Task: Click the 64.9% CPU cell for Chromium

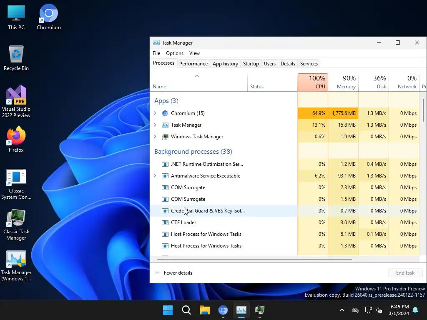Action: click(x=313, y=113)
